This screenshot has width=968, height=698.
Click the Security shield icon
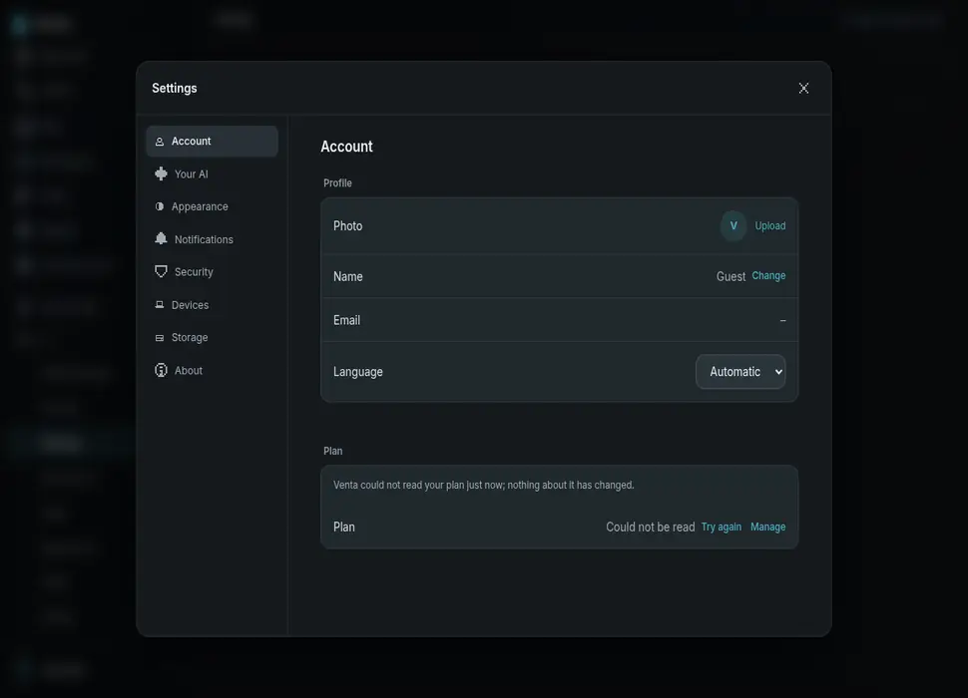161,272
